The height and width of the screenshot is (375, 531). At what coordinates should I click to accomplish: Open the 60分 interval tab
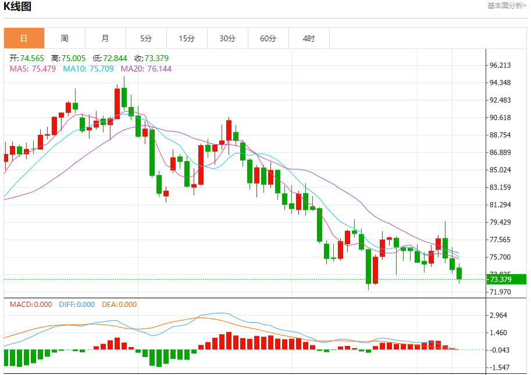[268, 38]
